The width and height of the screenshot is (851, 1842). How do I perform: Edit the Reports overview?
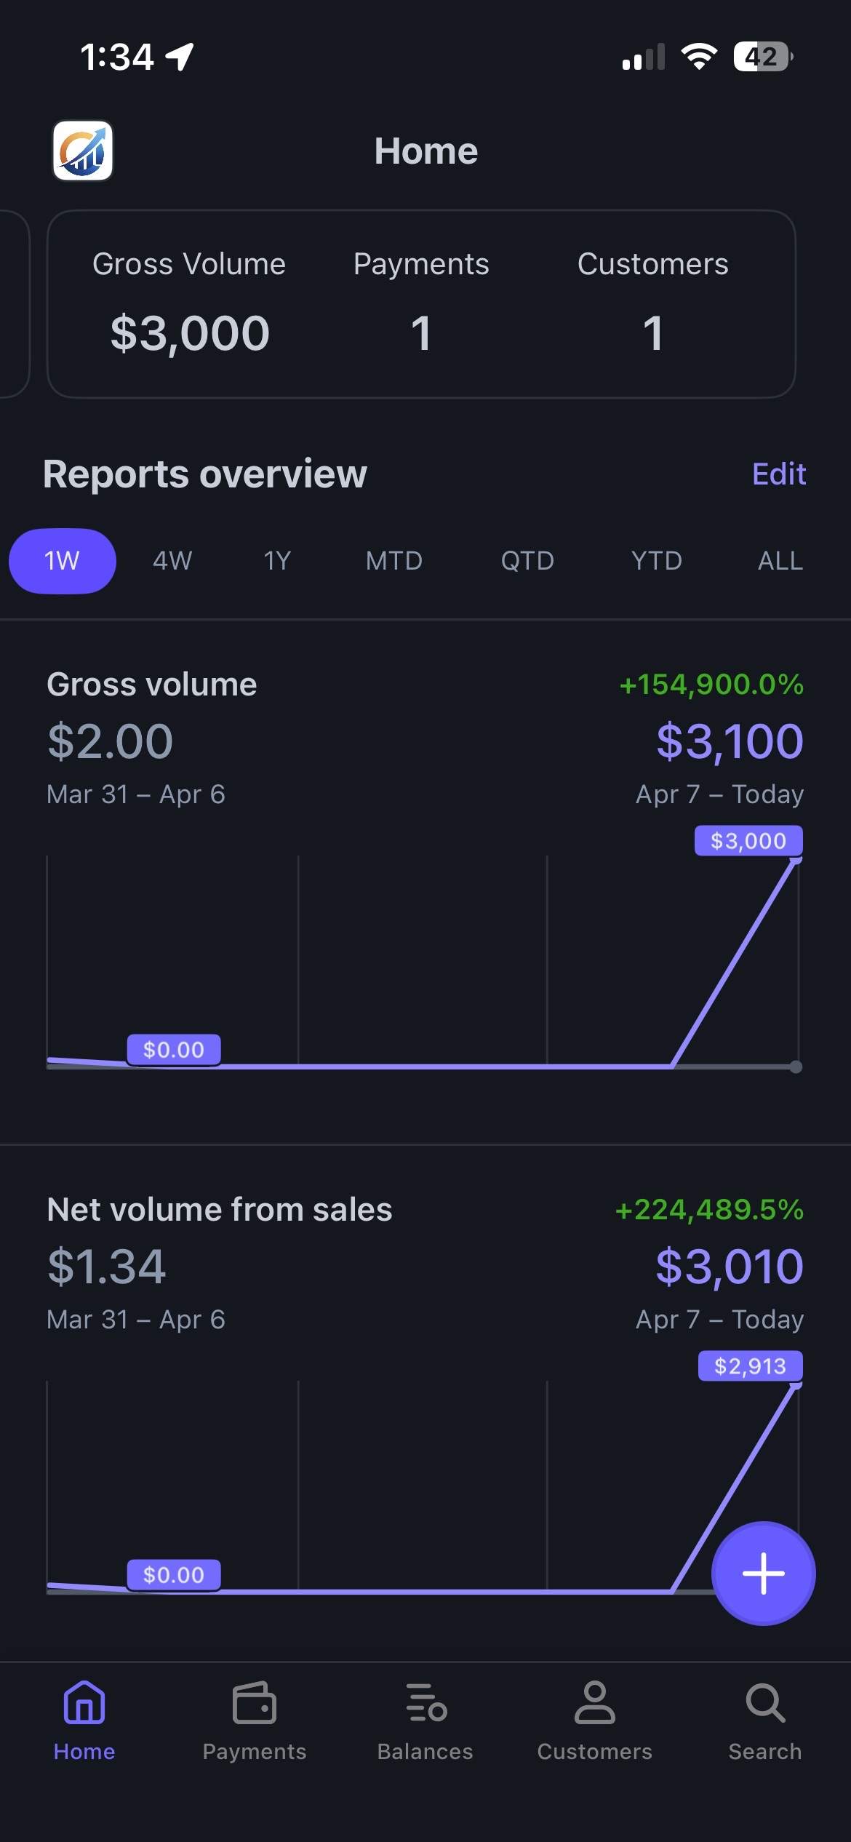click(x=779, y=474)
